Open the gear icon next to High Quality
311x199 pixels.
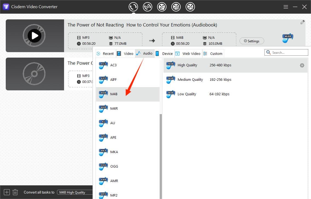[x=302, y=65]
